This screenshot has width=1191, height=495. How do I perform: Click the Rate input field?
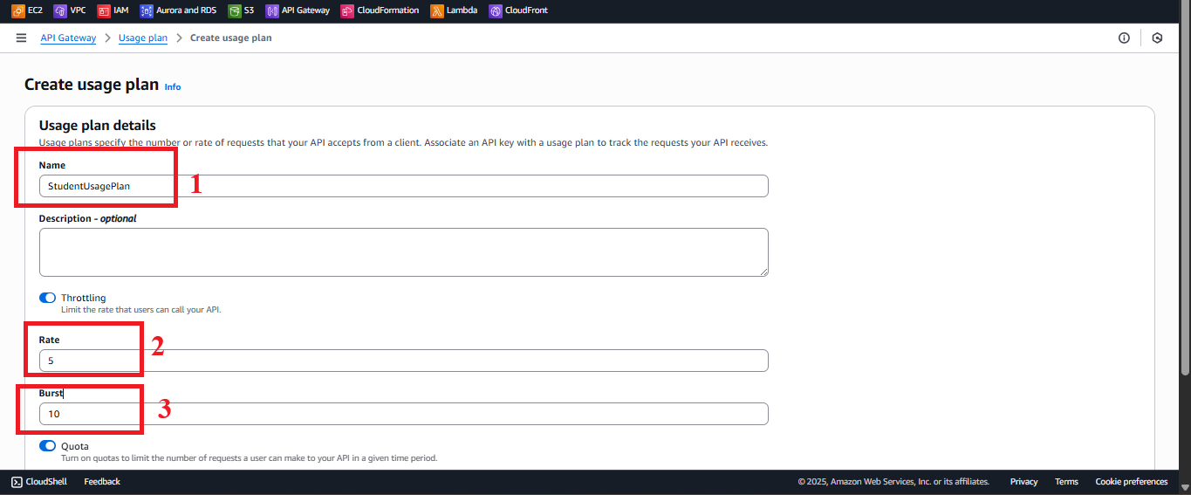click(x=404, y=361)
